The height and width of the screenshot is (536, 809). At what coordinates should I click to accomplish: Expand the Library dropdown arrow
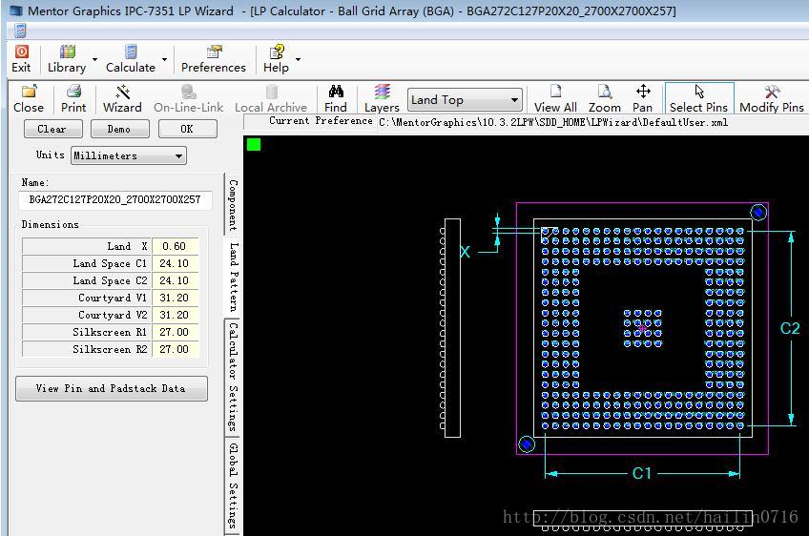pyautogui.click(x=94, y=59)
